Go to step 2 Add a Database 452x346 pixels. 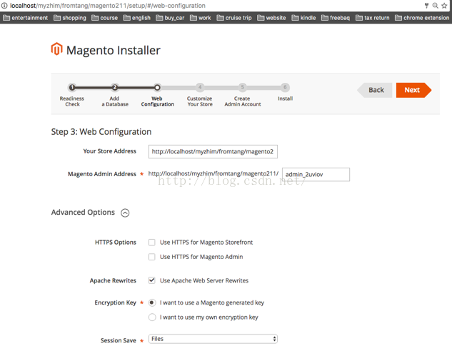click(115, 87)
